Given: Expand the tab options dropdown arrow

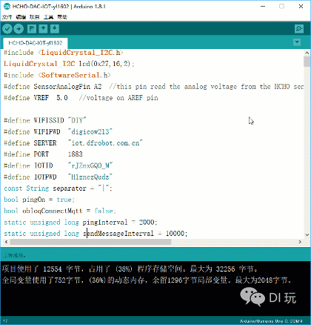Looking at the screenshot, I should click(x=297, y=42).
